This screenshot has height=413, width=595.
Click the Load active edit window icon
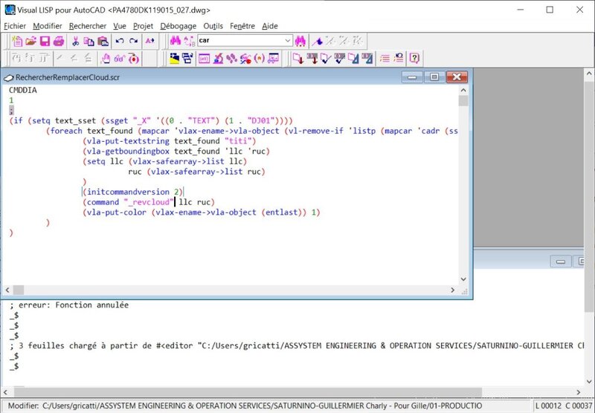pyautogui.click(x=297, y=58)
